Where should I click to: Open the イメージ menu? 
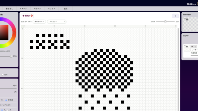pos(24,9)
